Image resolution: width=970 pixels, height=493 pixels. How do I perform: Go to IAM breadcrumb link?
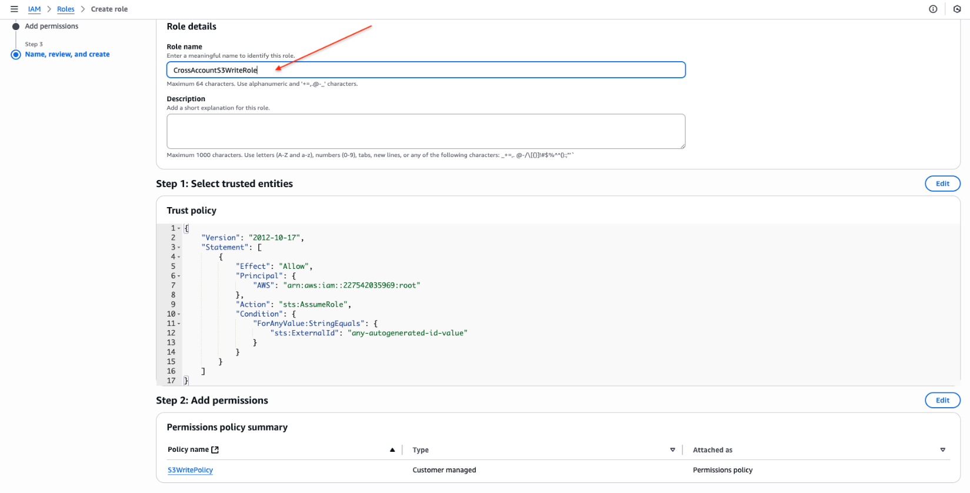[x=34, y=9]
